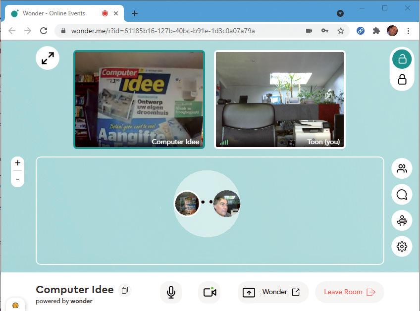Share screen with upload-arrow icon
The image size is (420, 311).
pos(249,292)
